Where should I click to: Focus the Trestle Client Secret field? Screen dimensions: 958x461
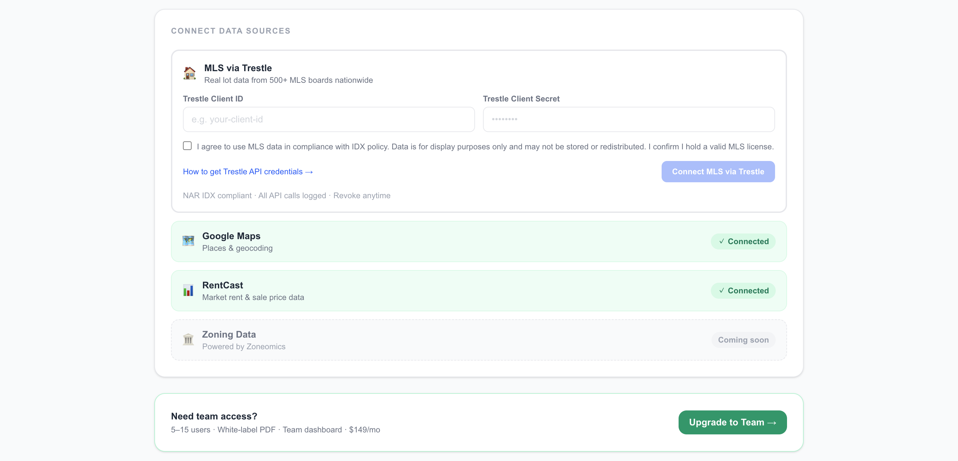coord(629,119)
